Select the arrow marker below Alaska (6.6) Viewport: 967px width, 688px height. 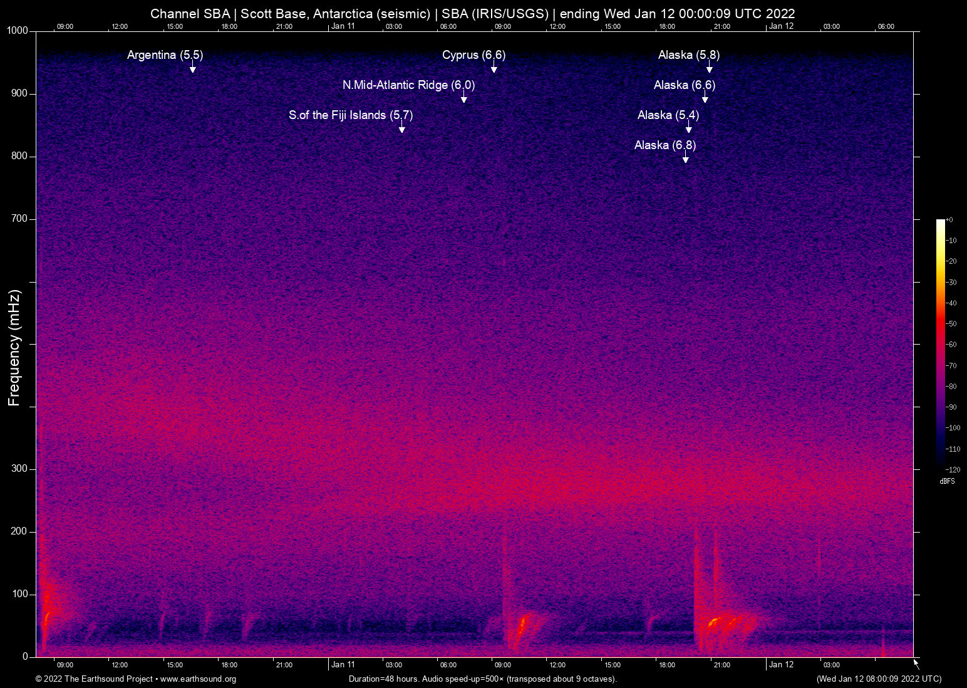(x=705, y=98)
